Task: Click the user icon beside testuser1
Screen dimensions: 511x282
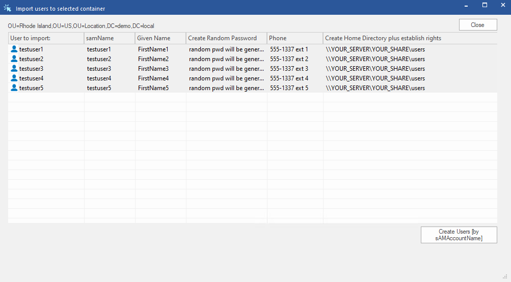Action: pyautogui.click(x=14, y=49)
